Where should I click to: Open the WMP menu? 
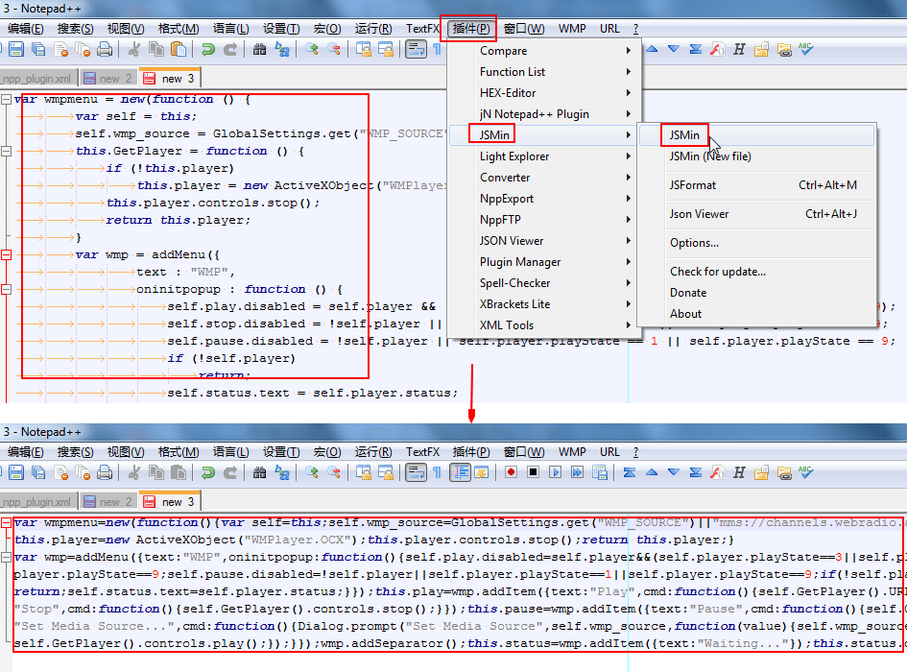point(572,28)
